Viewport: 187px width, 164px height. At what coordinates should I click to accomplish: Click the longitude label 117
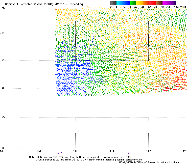pos(148,151)
